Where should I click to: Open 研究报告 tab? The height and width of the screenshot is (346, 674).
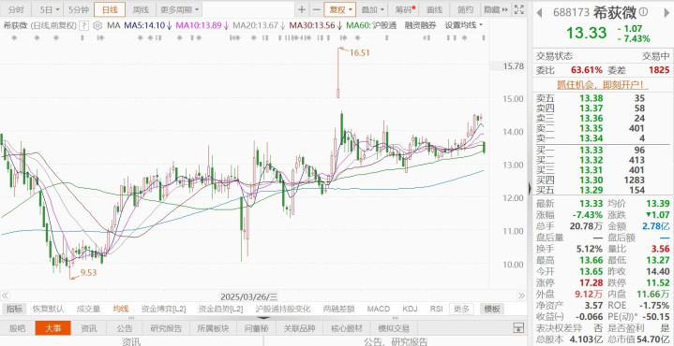(x=166, y=329)
